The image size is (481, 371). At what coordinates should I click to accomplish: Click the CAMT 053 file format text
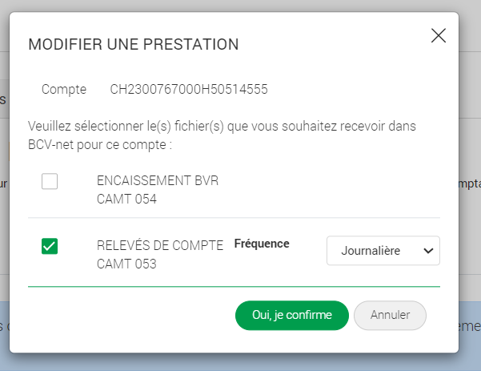(126, 263)
